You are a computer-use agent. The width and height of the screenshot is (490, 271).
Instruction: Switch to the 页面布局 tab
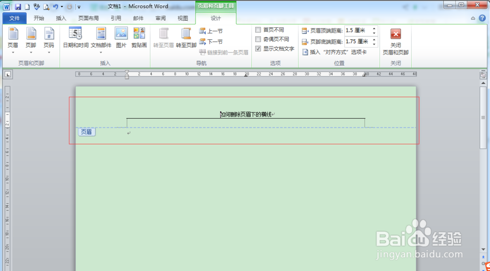pos(88,19)
